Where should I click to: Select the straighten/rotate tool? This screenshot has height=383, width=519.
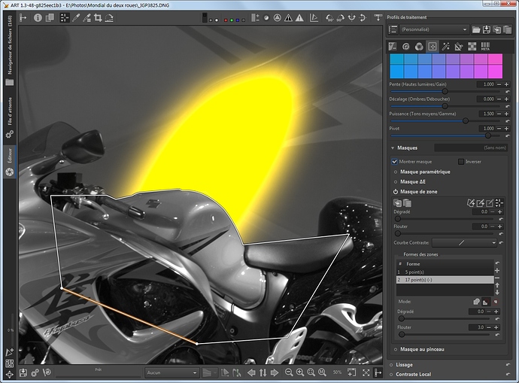[x=110, y=17]
